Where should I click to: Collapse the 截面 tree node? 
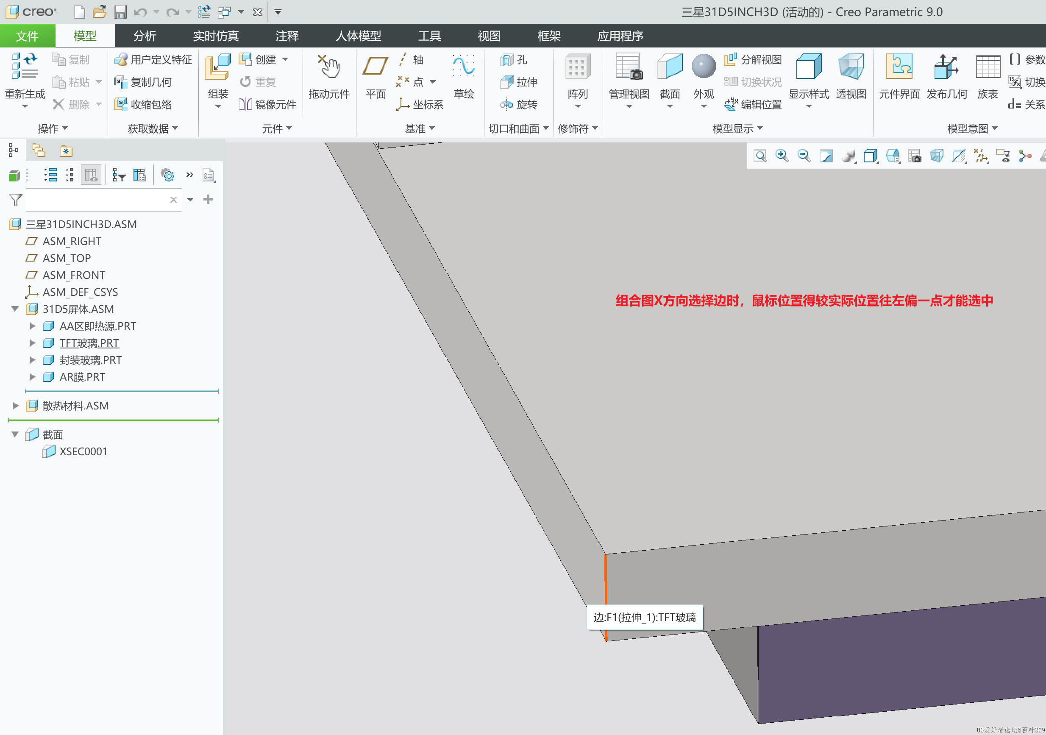coord(15,435)
